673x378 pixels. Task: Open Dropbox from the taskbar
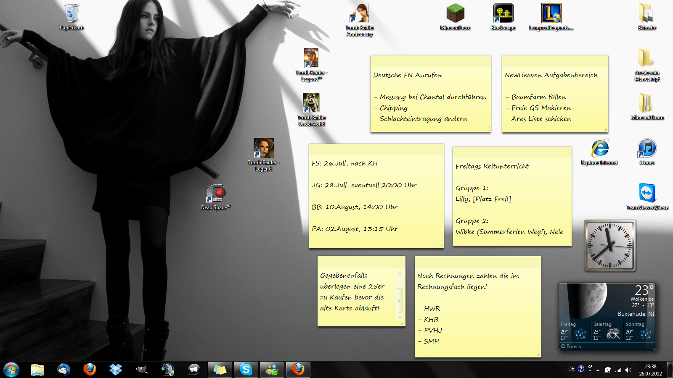116,370
